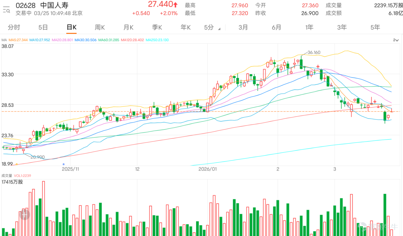403x236 pixels.
Task: Set chart range to 3年
Action: 342,27
